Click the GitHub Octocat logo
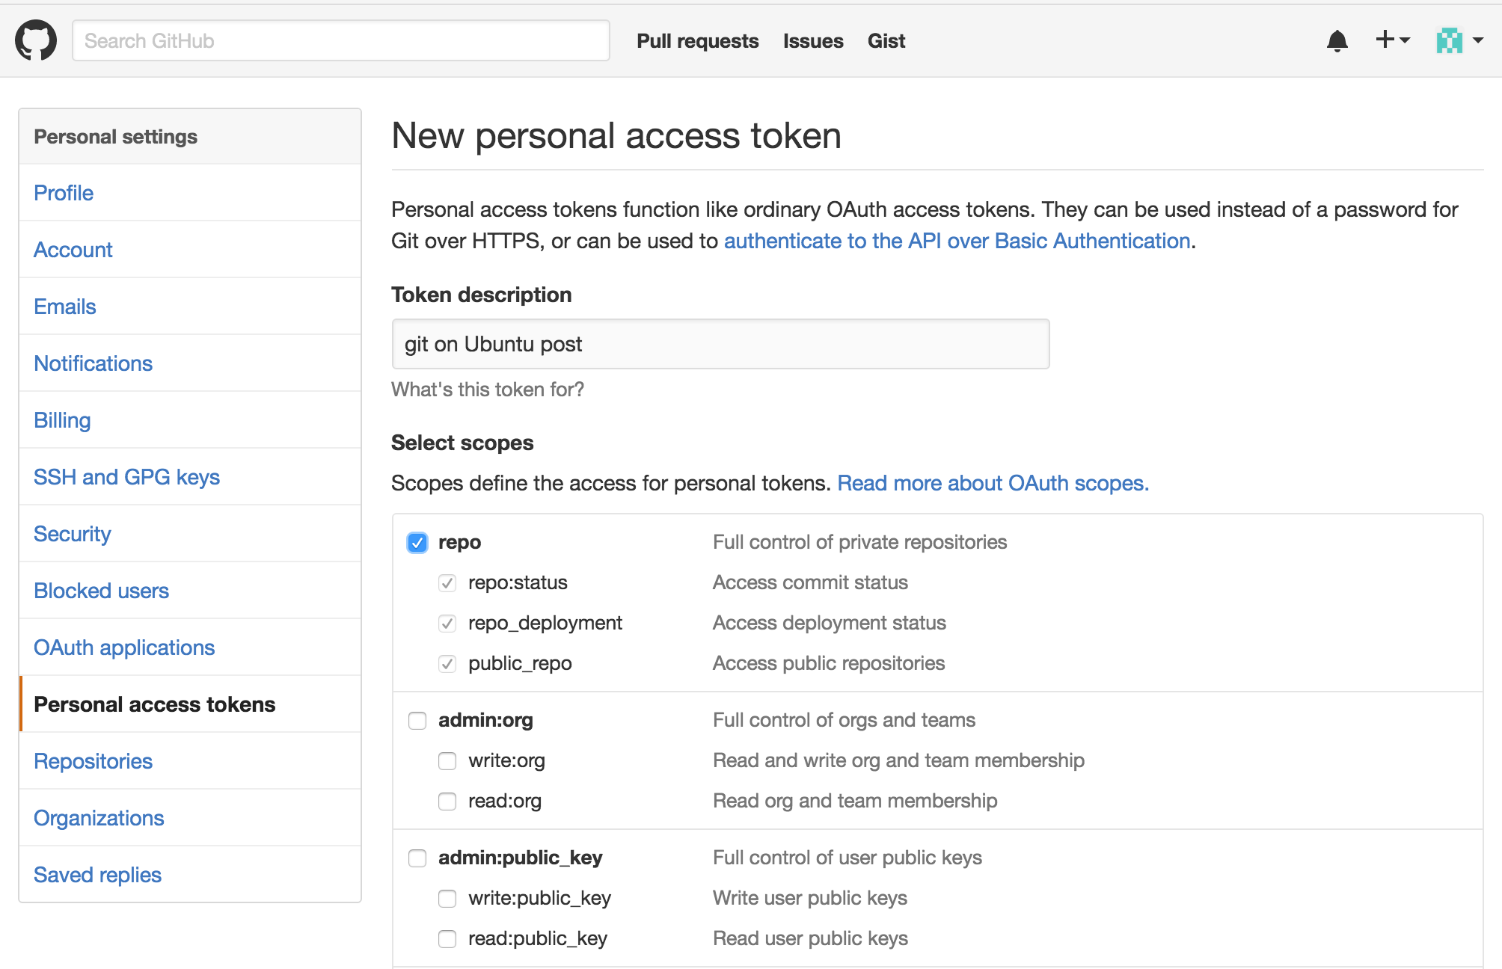 (x=36, y=40)
